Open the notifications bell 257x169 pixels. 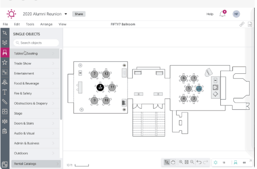pyautogui.click(x=222, y=14)
